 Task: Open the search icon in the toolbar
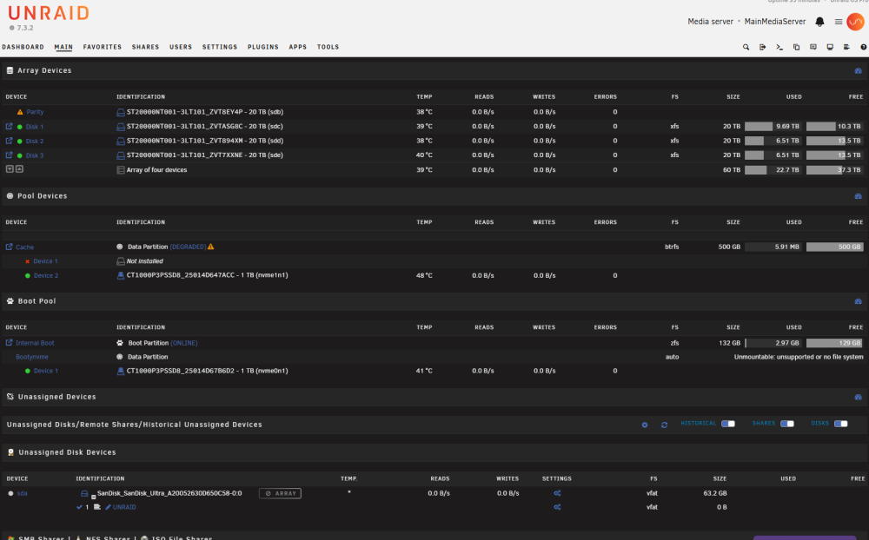(746, 47)
